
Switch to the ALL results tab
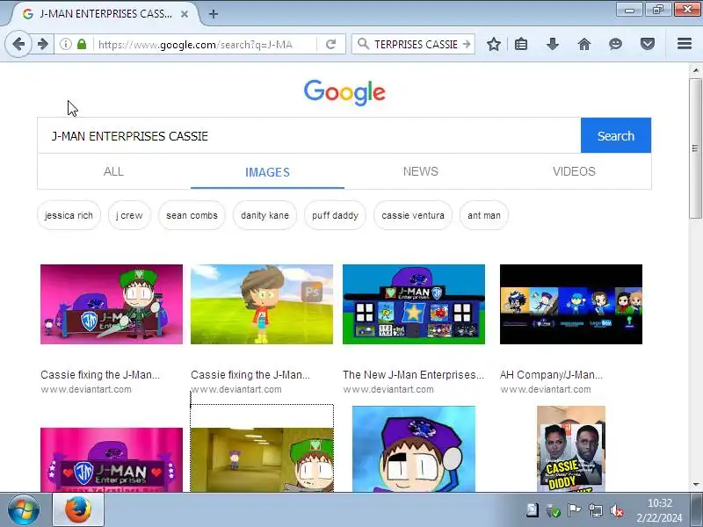pos(113,171)
